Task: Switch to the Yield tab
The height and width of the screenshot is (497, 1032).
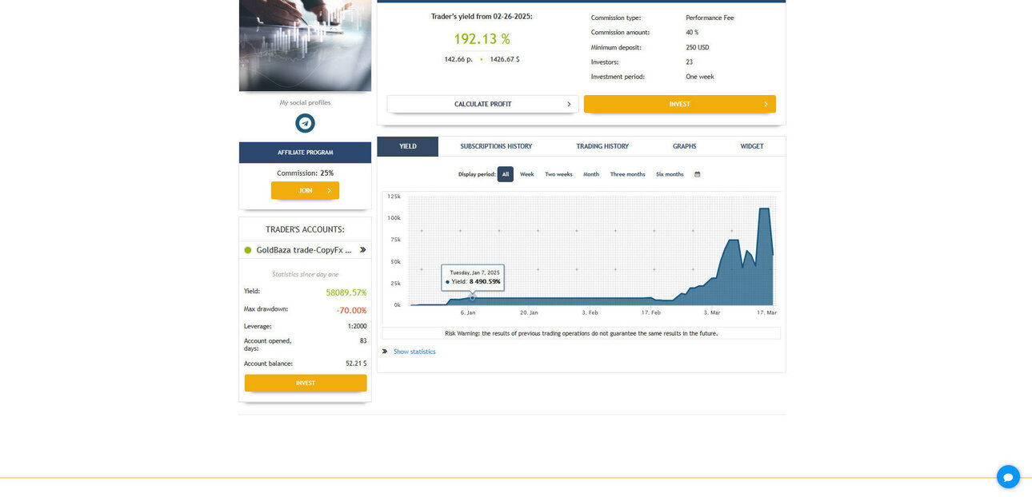Action: (408, 146)
